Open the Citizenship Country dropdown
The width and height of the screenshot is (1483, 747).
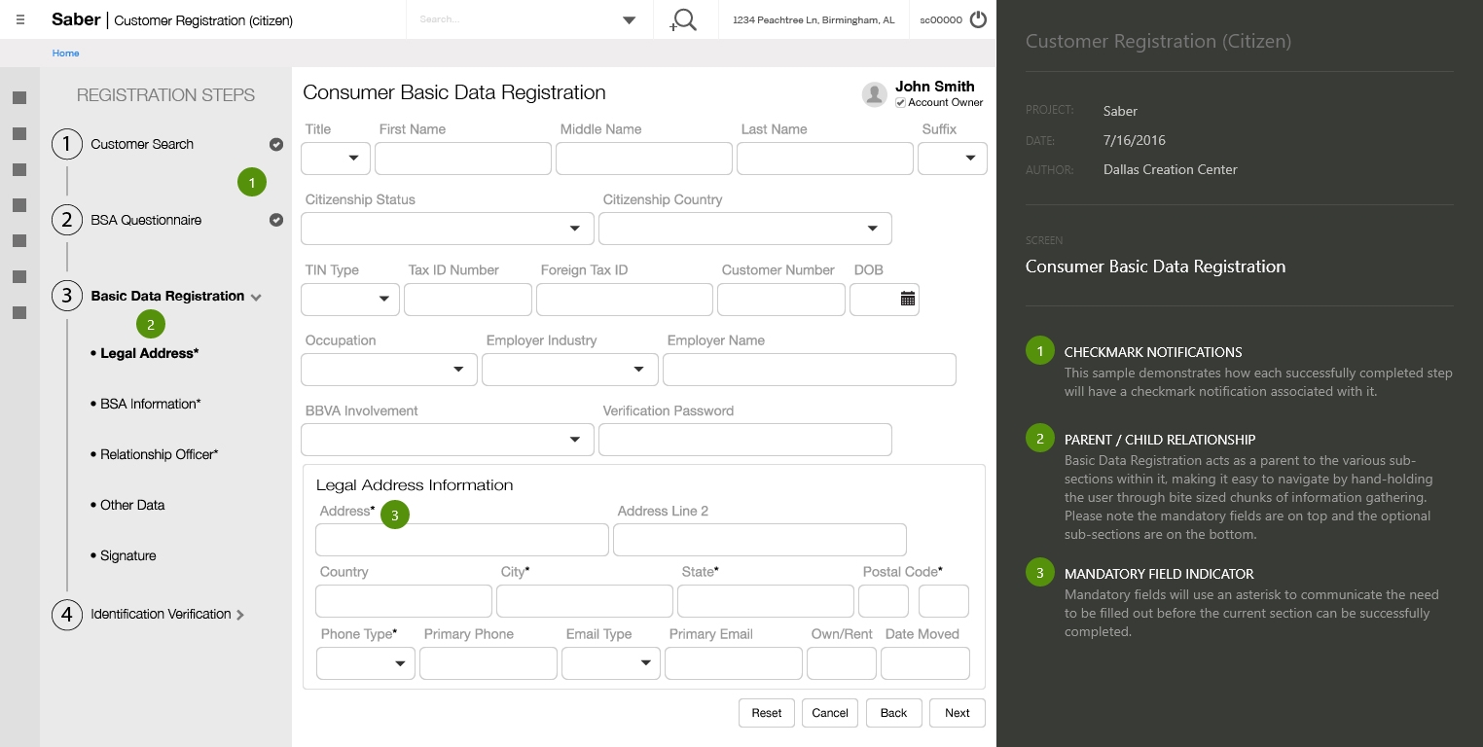click(745, 229)
